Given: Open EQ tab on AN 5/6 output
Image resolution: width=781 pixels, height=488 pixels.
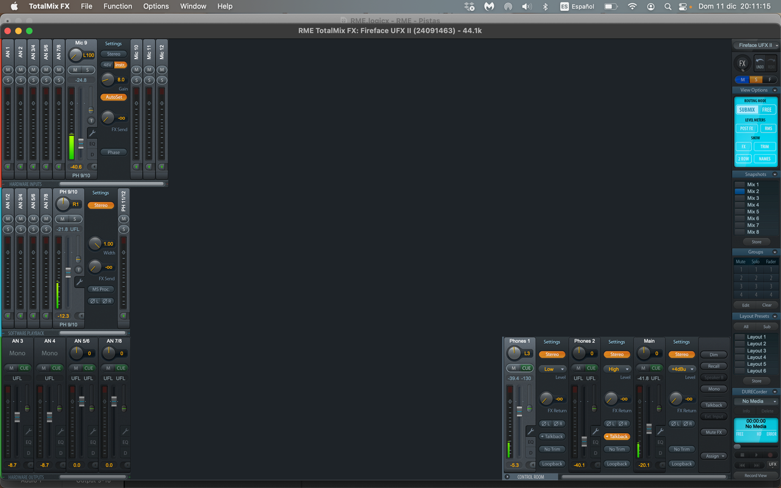Looking at the screenshot, I should [93, 442].
